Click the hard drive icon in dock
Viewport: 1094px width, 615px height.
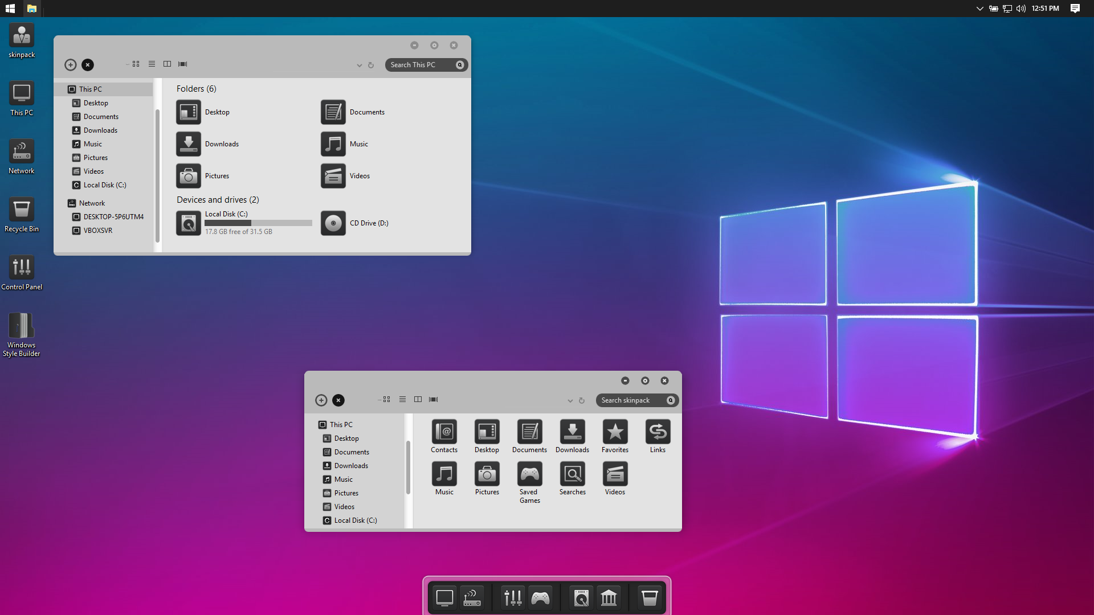(581, 598)
